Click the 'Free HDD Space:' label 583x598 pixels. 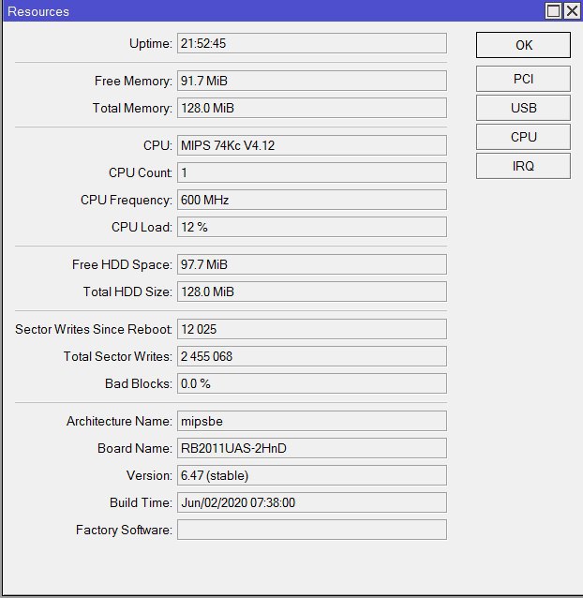coord(122,264)
